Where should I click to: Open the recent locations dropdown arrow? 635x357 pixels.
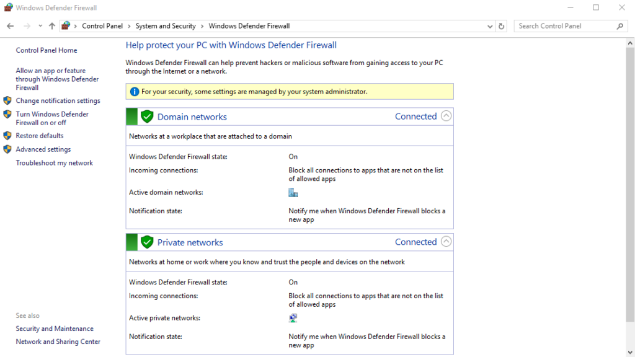[40, 26]
